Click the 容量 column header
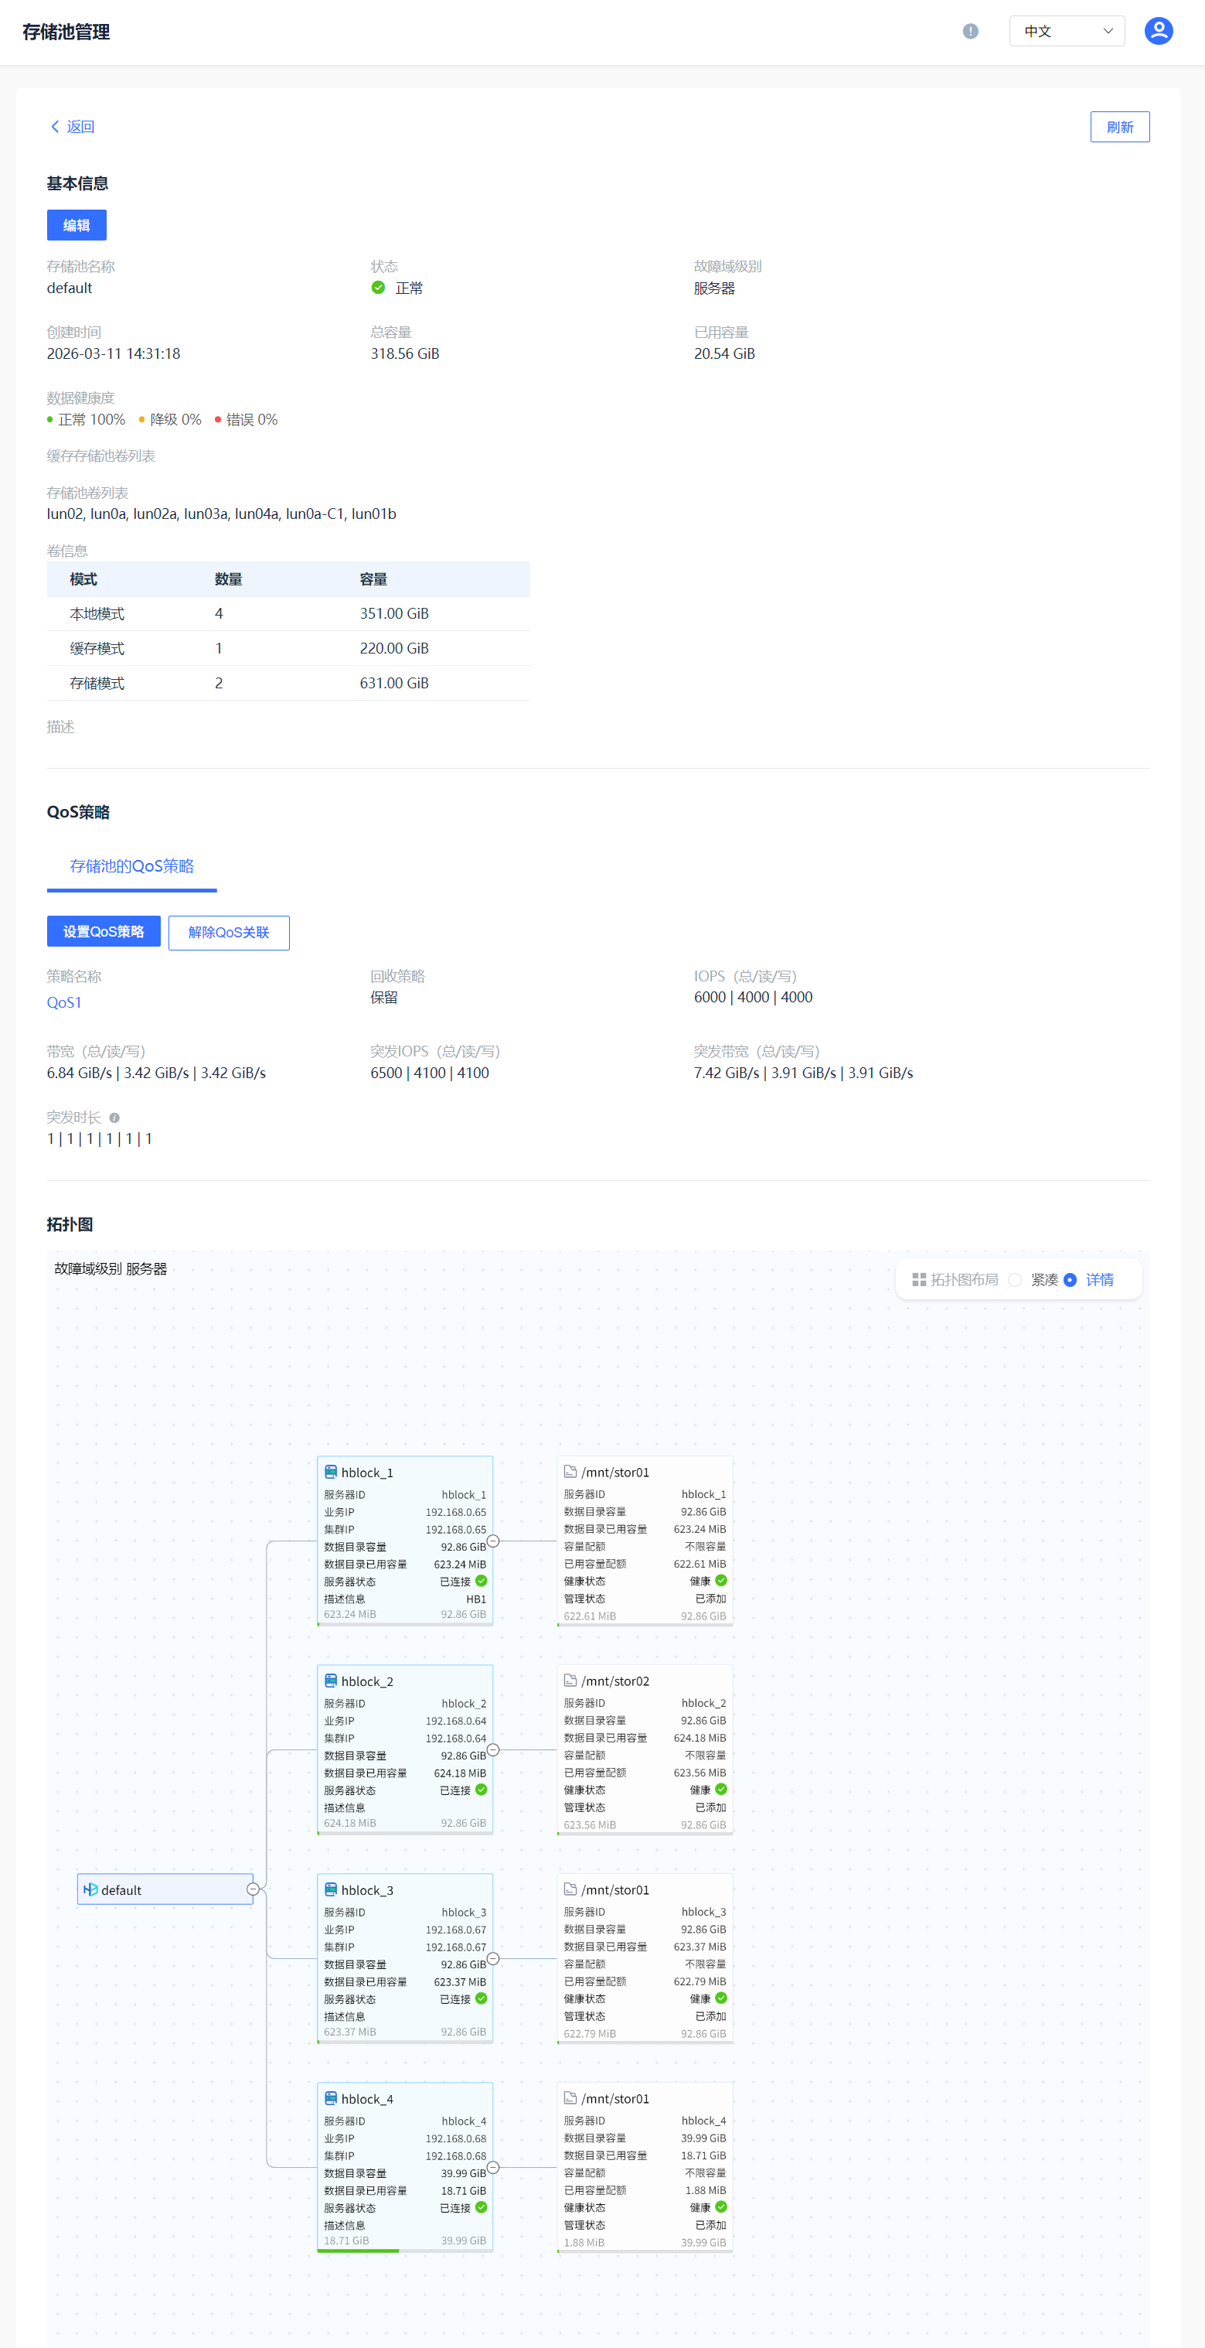 (x=373, y=580)
